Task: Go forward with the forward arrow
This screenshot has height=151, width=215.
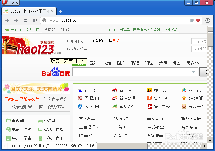Action: (16, 20)
